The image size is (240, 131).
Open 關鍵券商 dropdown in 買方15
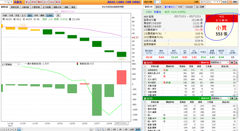228,63
